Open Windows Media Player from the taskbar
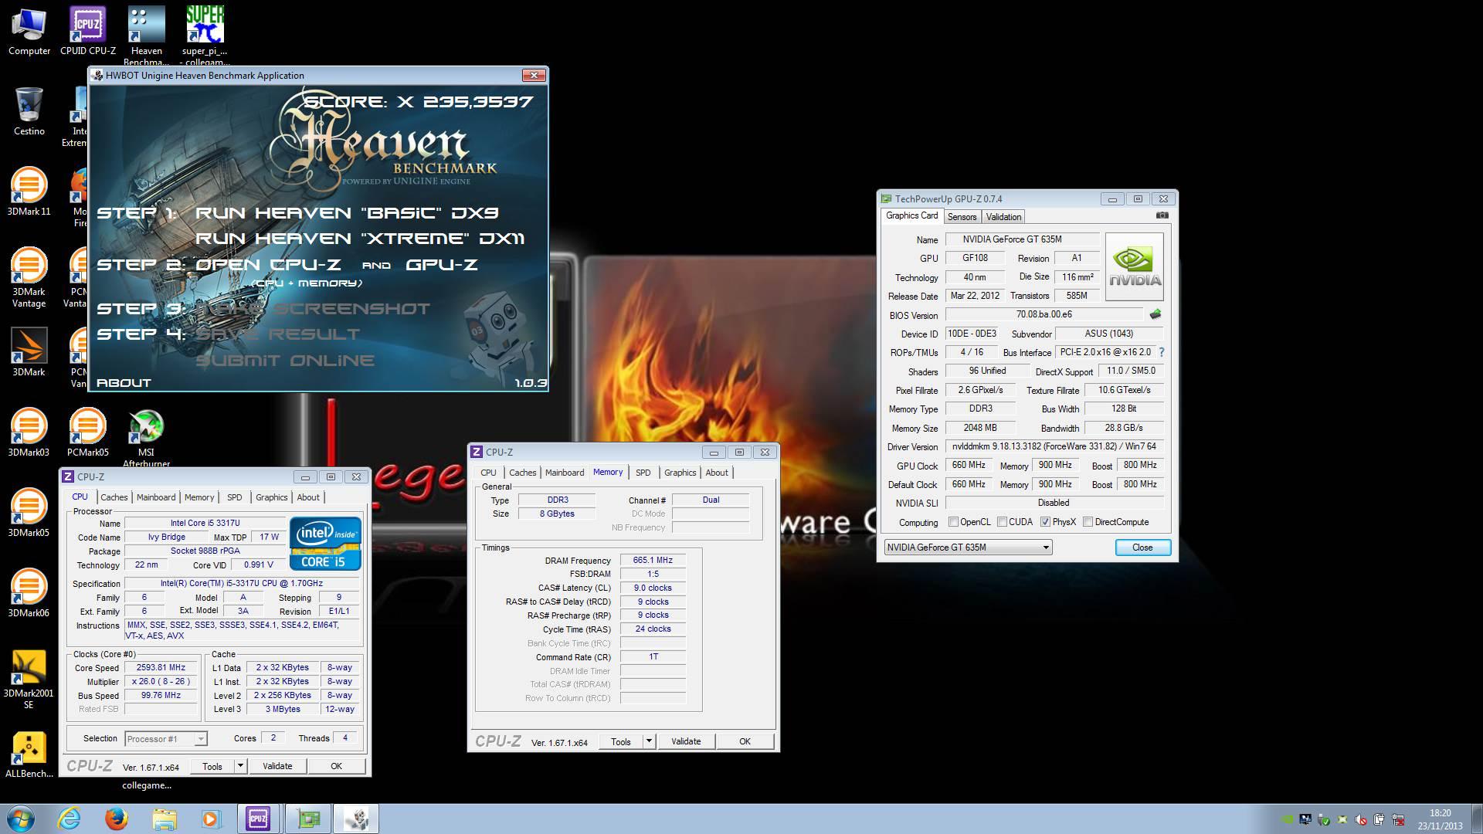The width and height of the screenshot is (1483, 834). click(x=211, y=819)
